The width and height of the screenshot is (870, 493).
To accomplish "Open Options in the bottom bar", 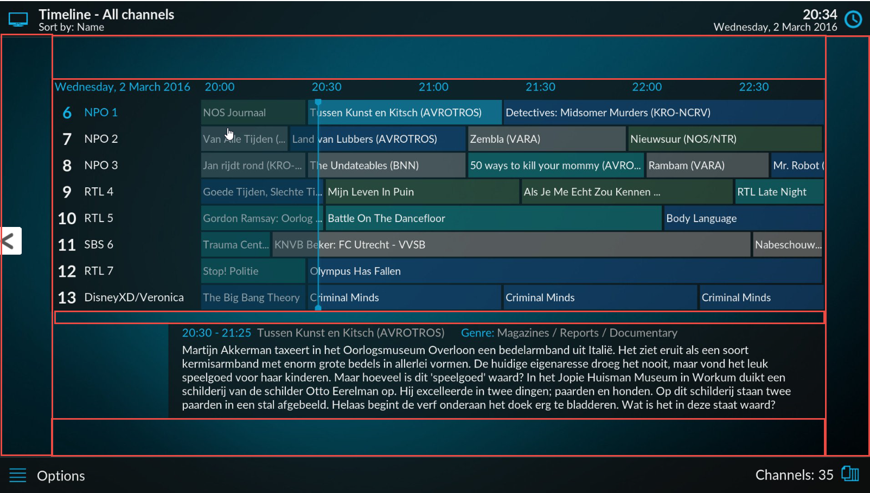I will pyautogui.click(x=61, y=476).
